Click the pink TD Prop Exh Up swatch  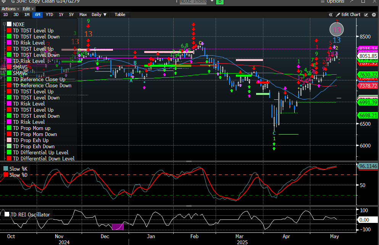(x=9, y=140)
